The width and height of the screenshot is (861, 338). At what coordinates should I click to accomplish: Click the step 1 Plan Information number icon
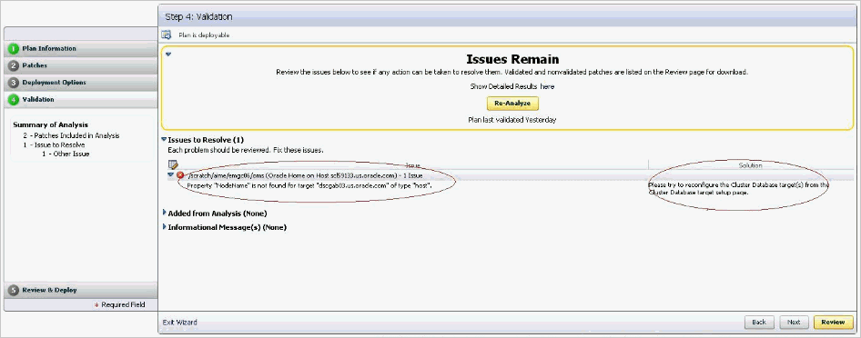pos(14,49)
